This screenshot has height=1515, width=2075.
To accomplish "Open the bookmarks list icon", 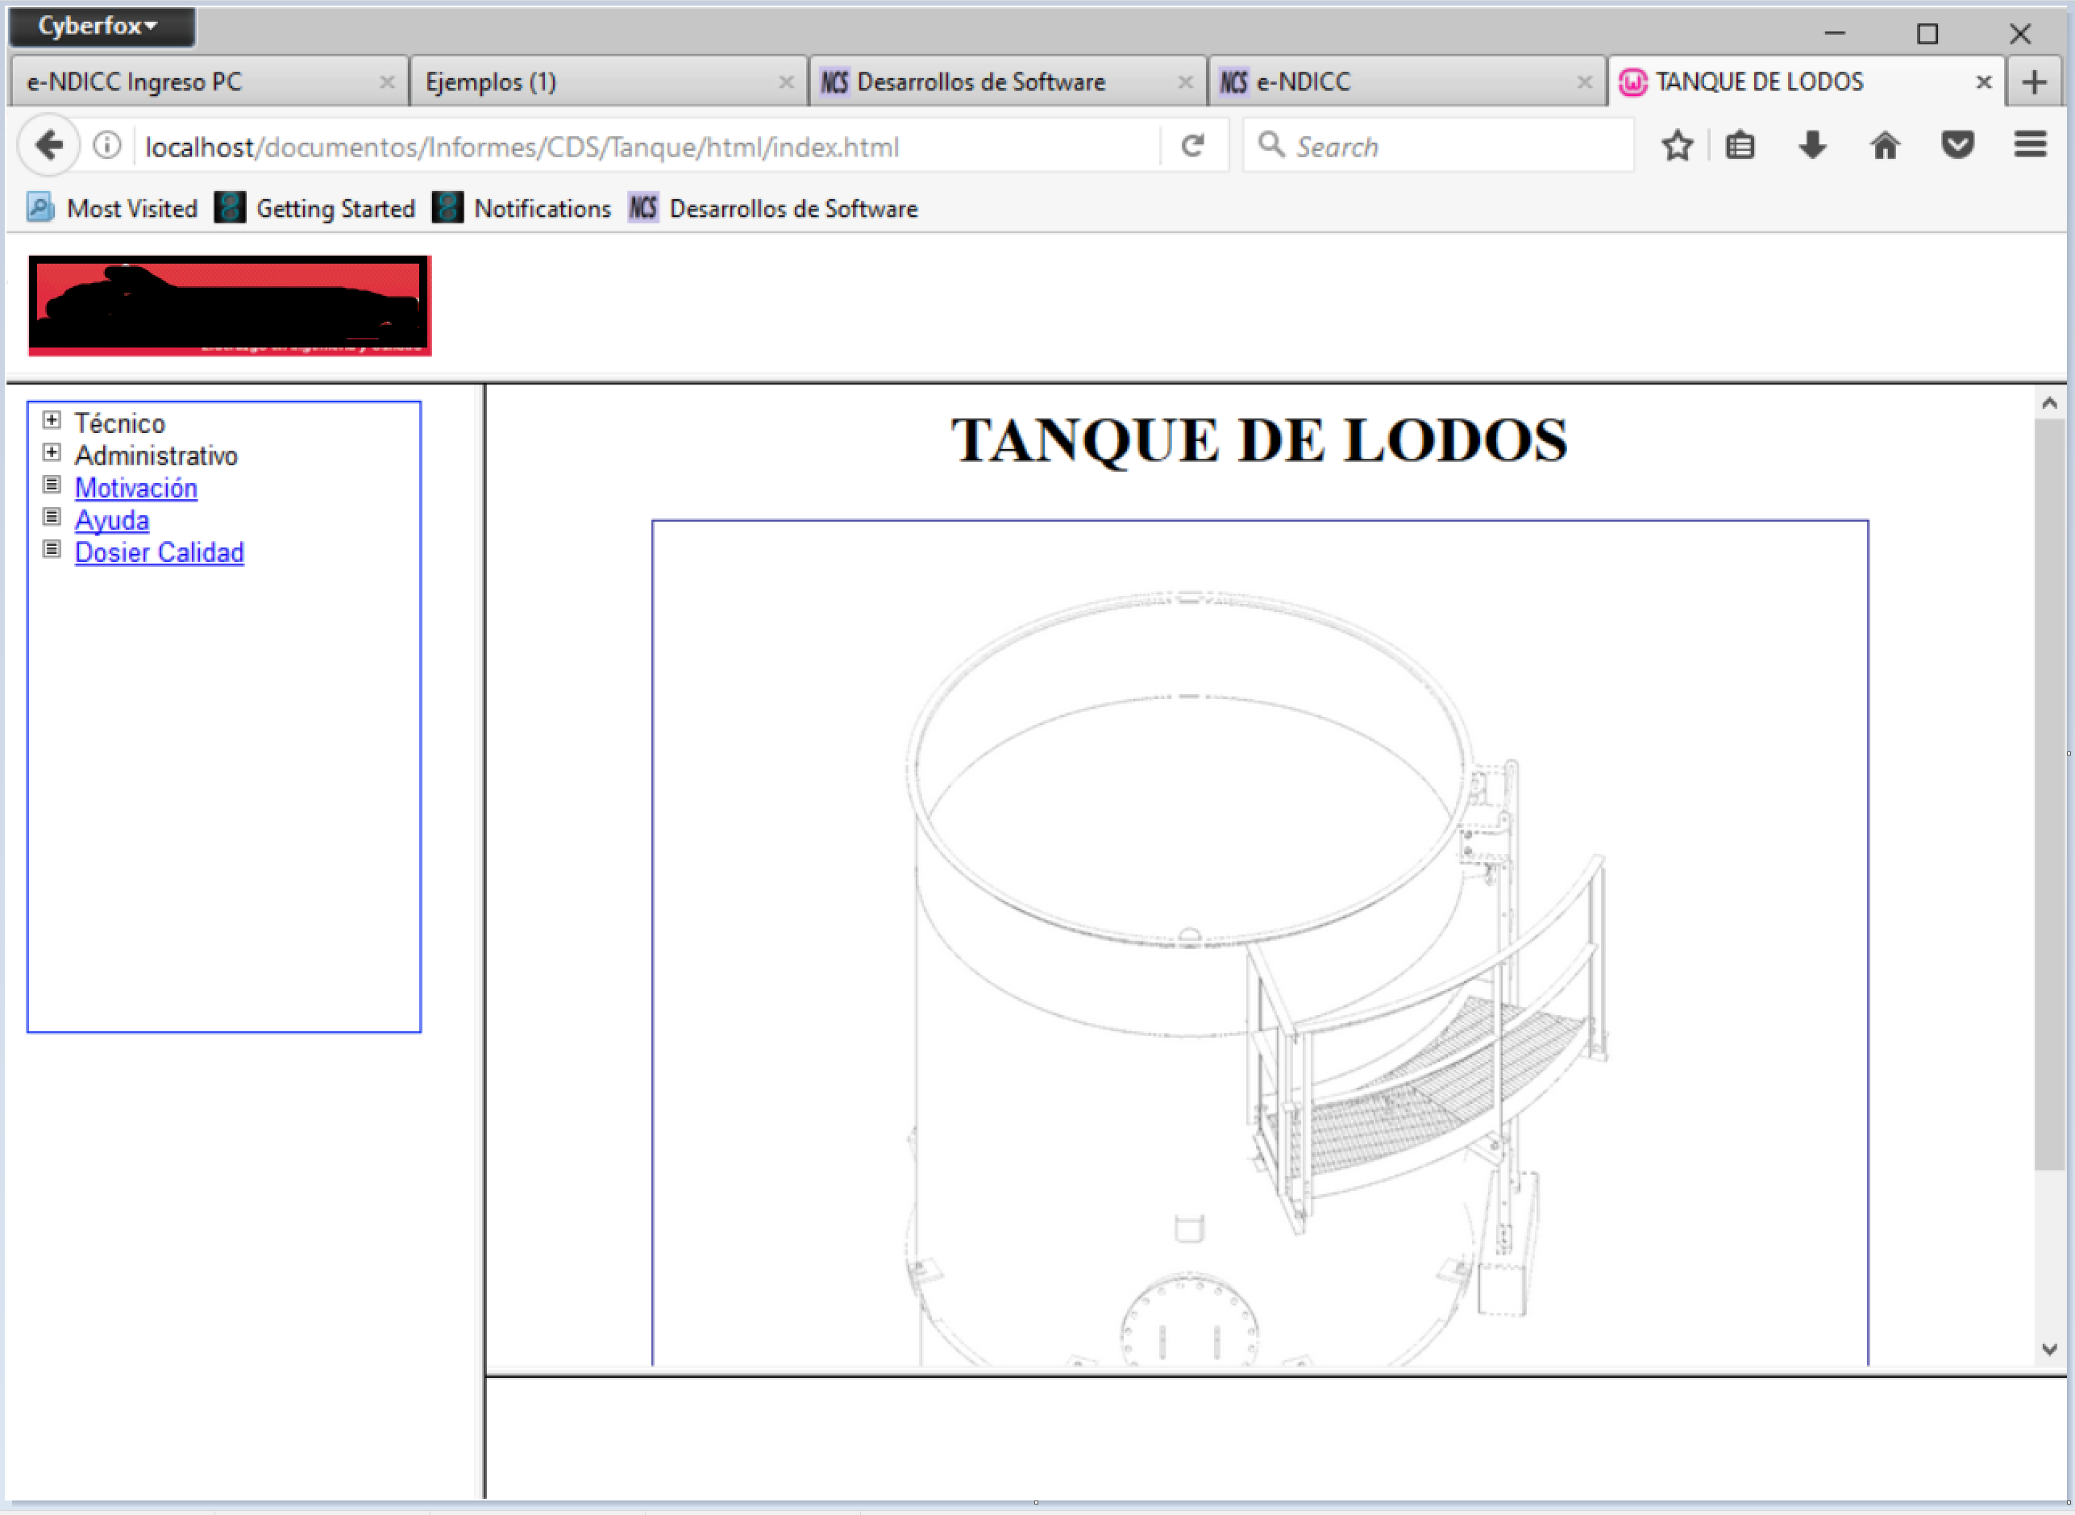I will (1740, 146).
